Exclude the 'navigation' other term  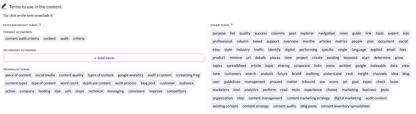click(327, 33)
